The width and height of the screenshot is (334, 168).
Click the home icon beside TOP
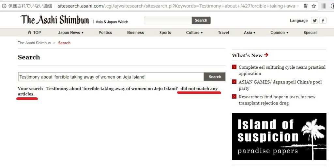(30, 32)
